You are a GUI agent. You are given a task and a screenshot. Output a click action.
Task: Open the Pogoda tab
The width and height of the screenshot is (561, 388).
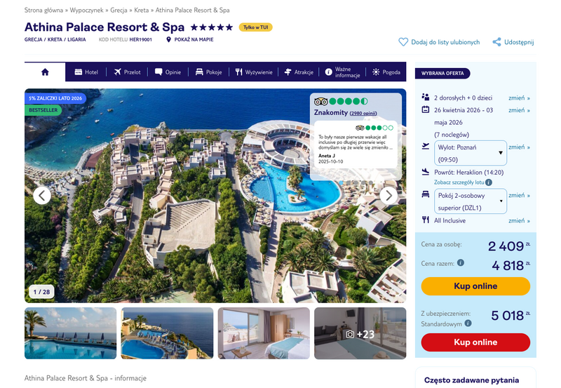pyautogui.click(x=386, y=72)
